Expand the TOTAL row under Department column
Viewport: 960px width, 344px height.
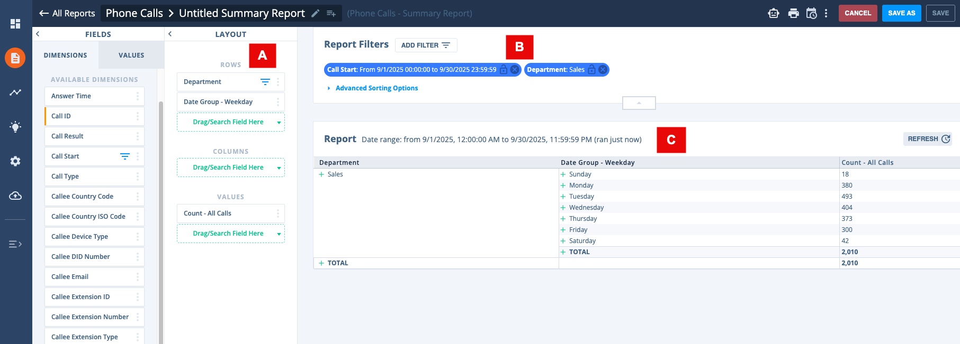point(321,263)
